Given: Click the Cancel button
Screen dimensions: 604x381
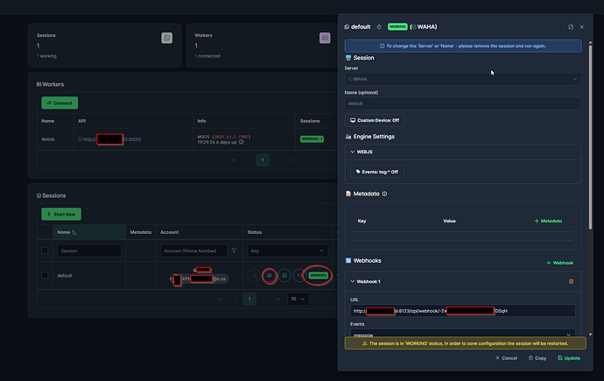Looking at the screenshot, I should coord(506,358).
